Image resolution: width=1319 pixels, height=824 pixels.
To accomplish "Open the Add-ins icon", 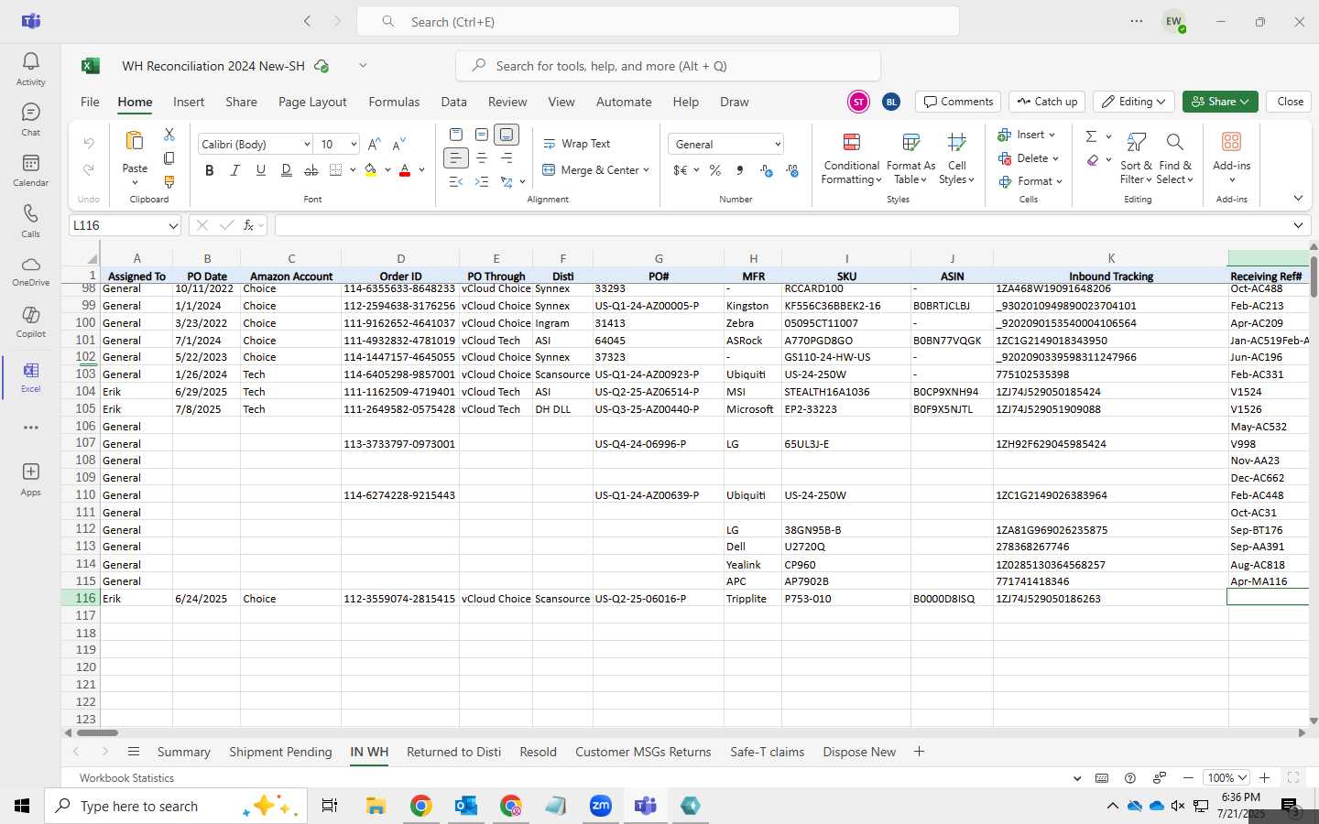I will coord(1231,142).
